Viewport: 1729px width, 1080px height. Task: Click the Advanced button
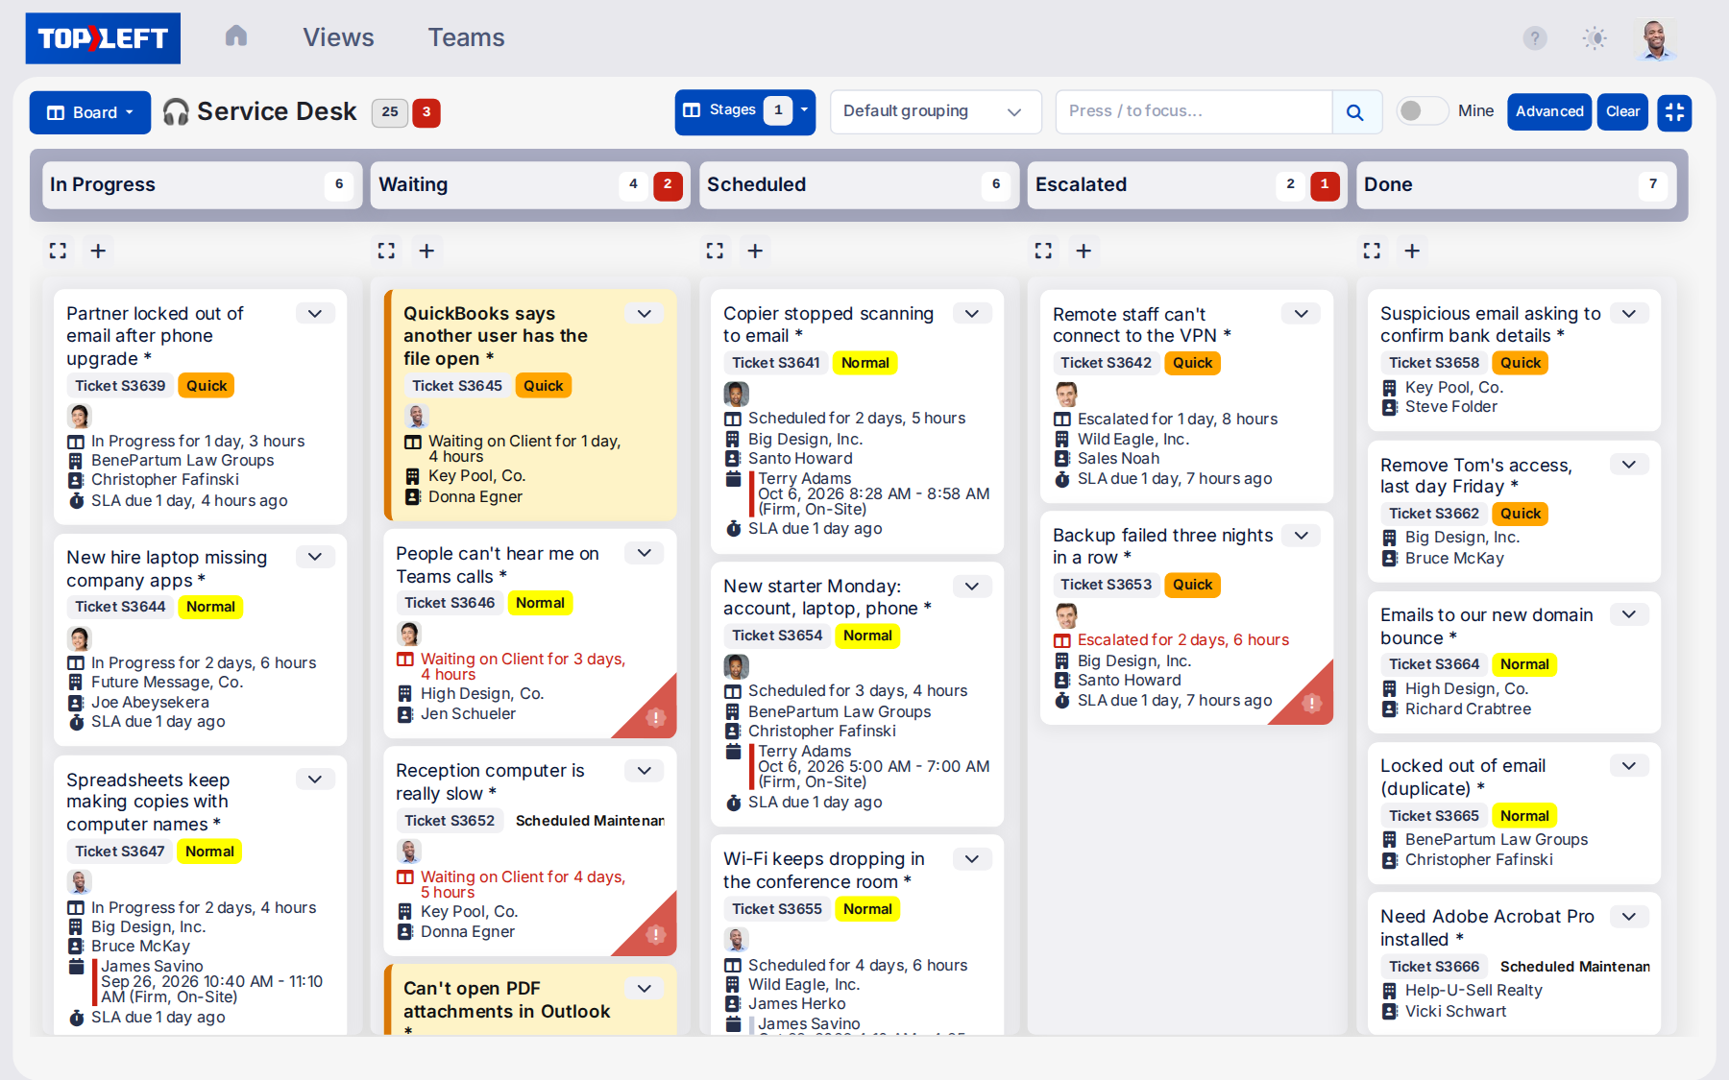click(x=1549, y=111)
